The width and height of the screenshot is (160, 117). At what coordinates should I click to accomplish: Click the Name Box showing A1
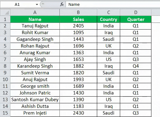17,5
